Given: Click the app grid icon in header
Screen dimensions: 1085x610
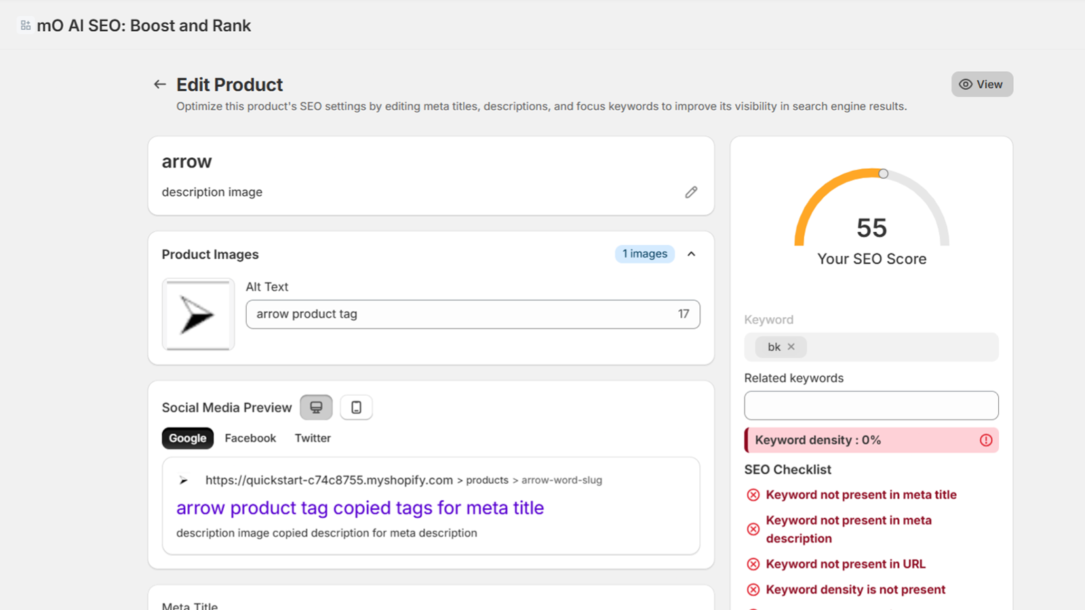Looking at the screenshot, I should (x=26, y=26).
